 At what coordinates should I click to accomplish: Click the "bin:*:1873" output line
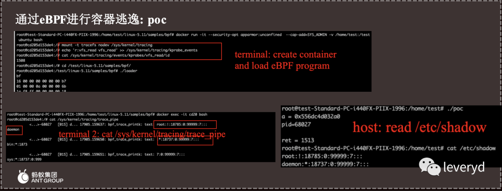click(x=17, y=145)
